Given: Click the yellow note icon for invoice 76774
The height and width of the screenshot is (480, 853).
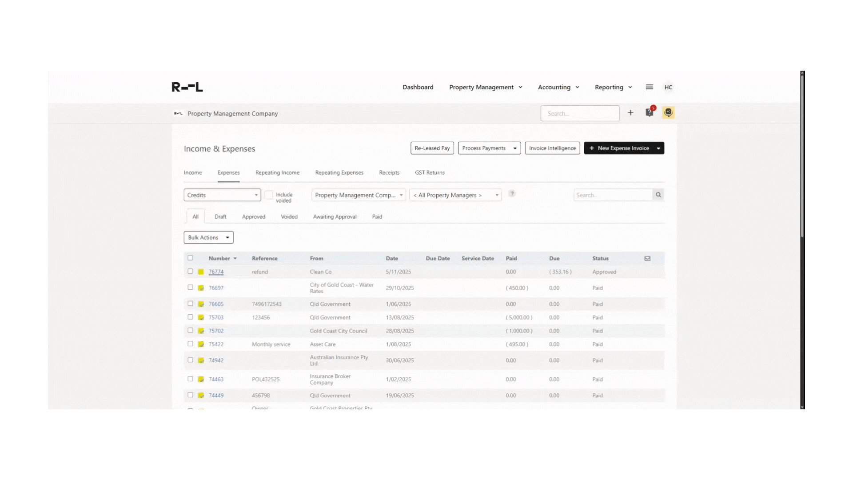Looking at the screenshot, I should click(x=201, y=272).
